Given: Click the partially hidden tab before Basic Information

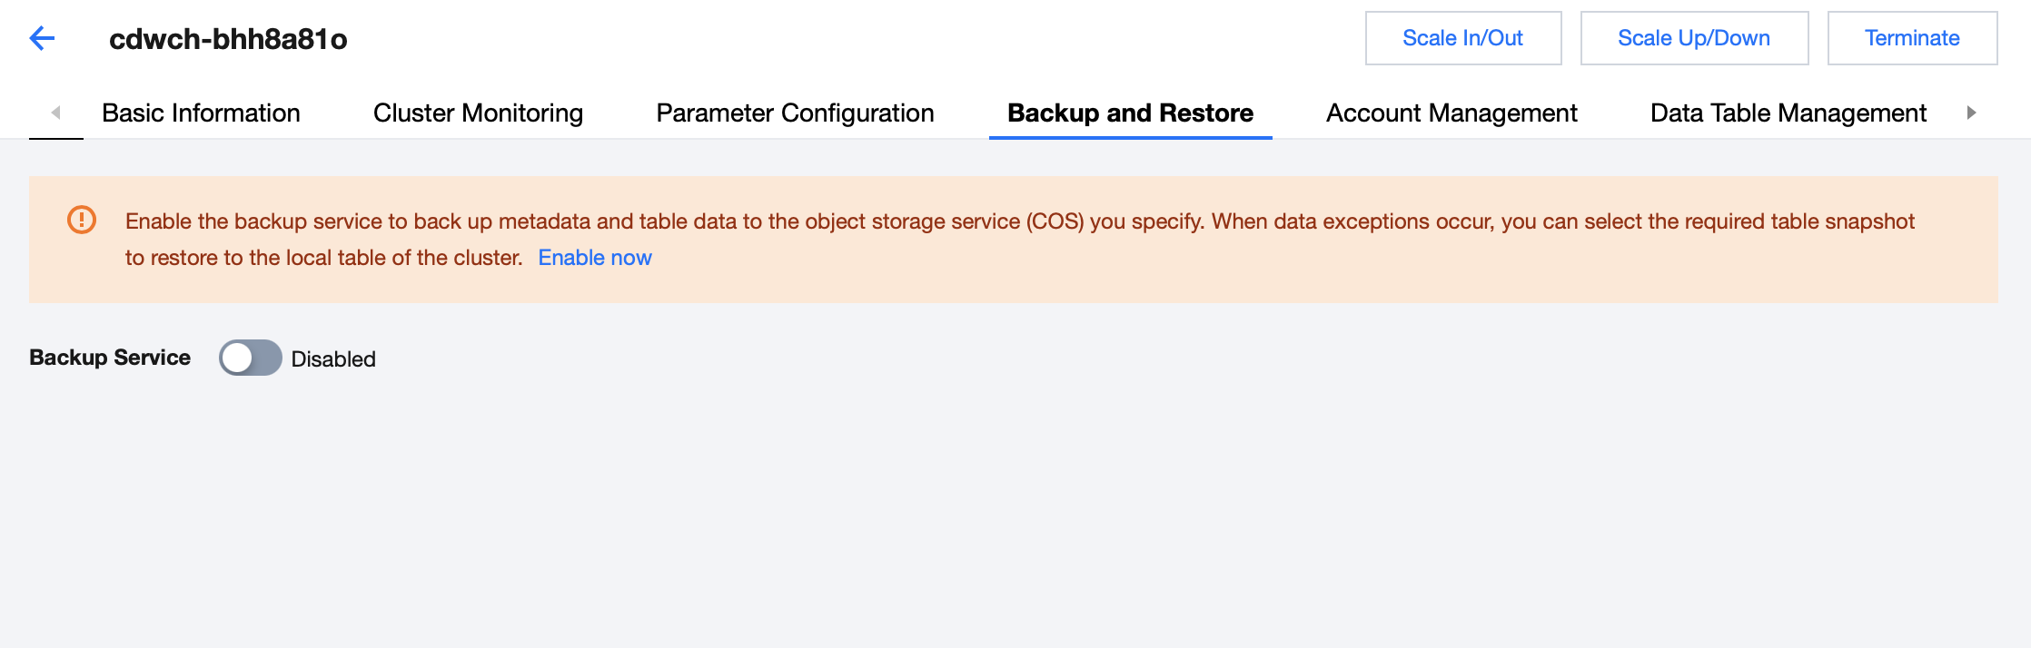Looking at the screenshot, I should 56,113.
